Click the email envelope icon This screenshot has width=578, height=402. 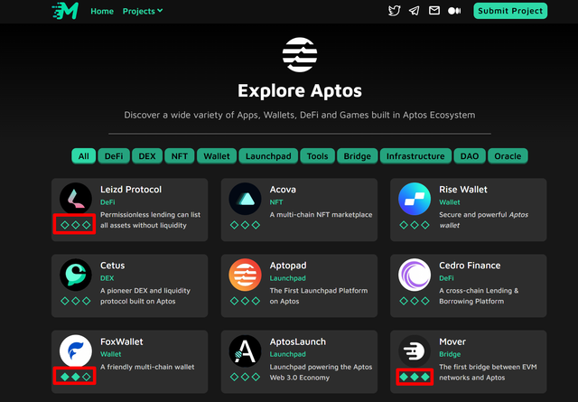(434, 11)
